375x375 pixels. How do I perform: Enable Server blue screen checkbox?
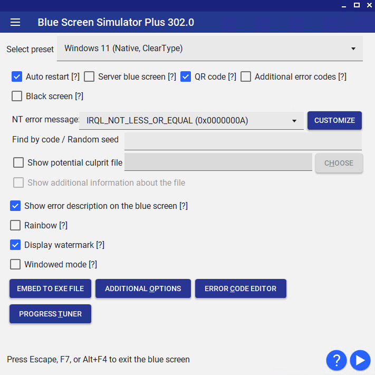coord(89,77)
